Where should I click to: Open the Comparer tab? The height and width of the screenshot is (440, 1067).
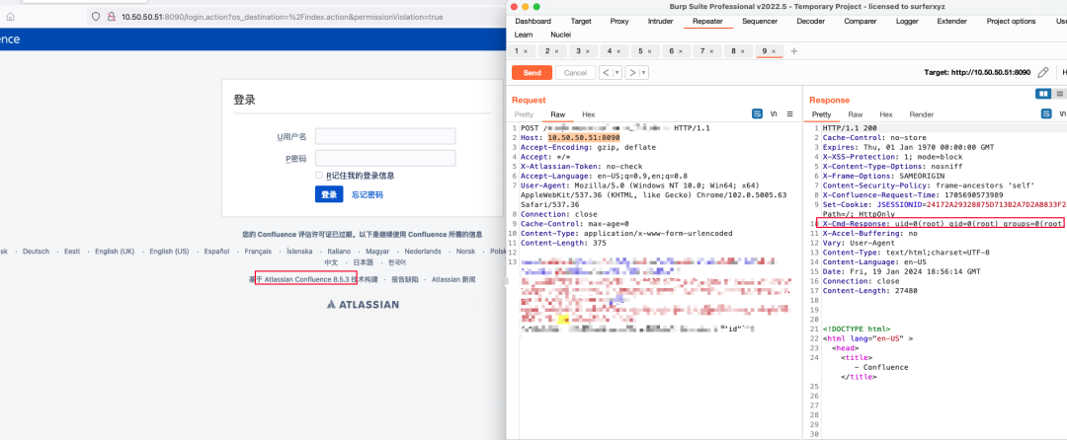coord(861,21)
